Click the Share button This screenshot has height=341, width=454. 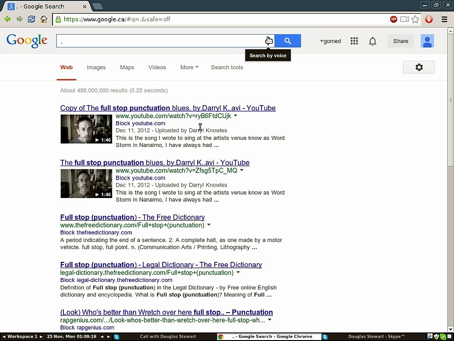click(x=401, y=41)
